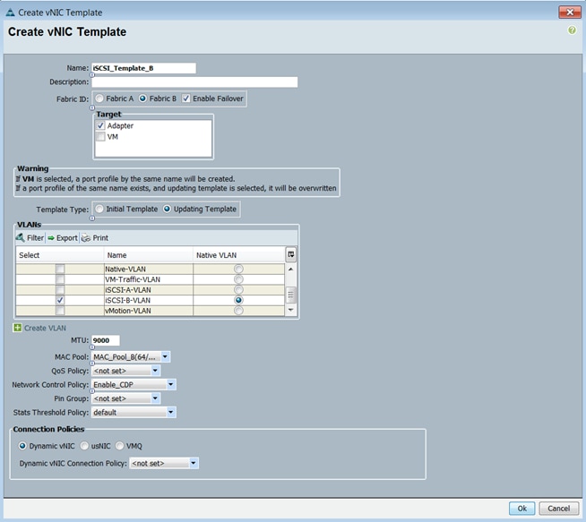Click the Description input field
The height and width of the screenshot is (522, 586).
(194, 81)
